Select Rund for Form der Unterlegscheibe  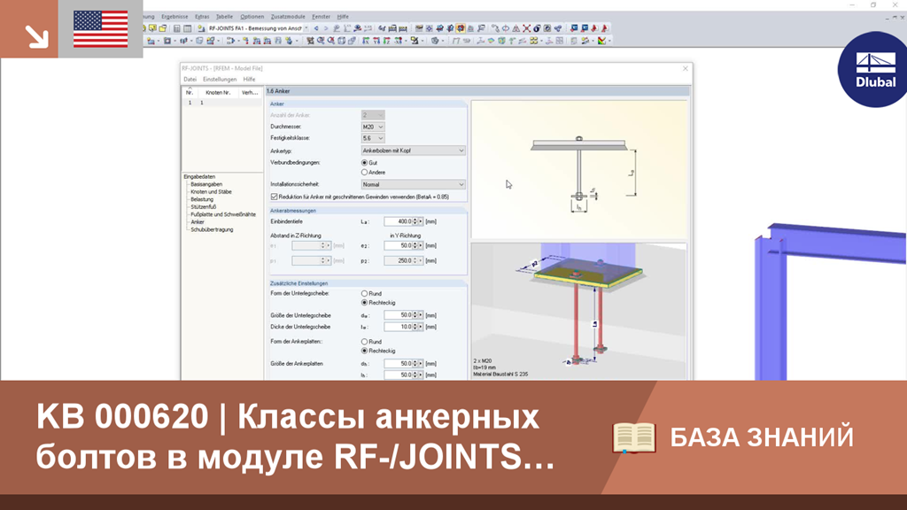pyautogui.click(x=364, y=294)
